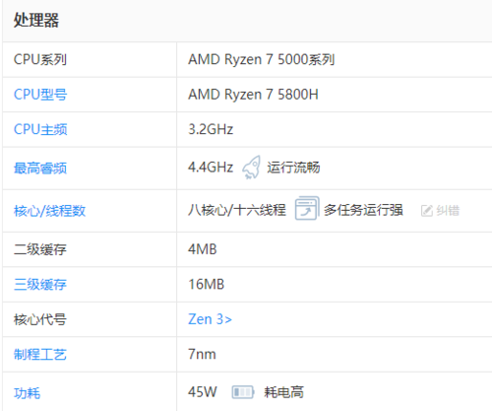Screen dimensions: 492x411
Task: Click the battery icon beside 45W
Action: coord(242,392)
